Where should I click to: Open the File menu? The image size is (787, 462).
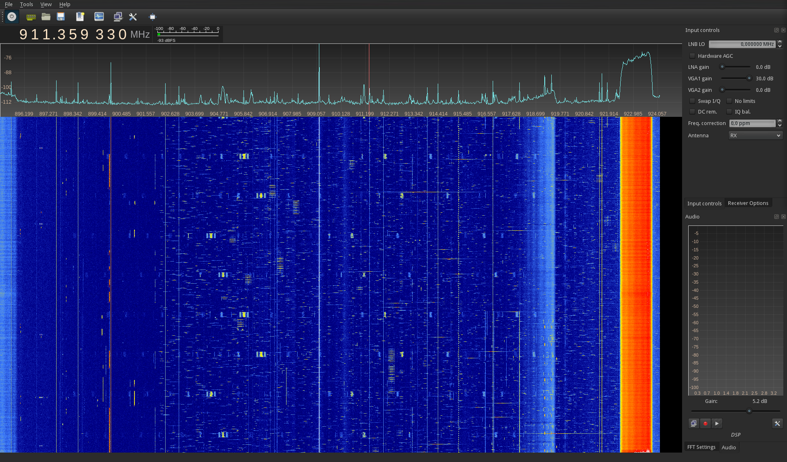[9, 4]
